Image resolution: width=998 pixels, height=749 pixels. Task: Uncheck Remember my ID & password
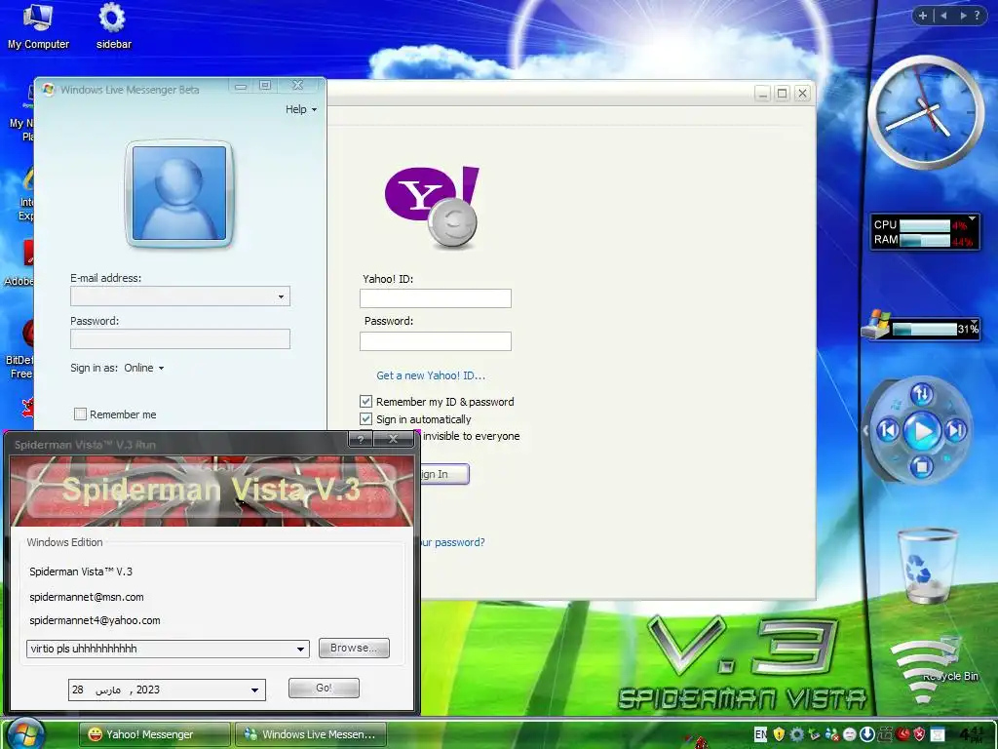366,401
